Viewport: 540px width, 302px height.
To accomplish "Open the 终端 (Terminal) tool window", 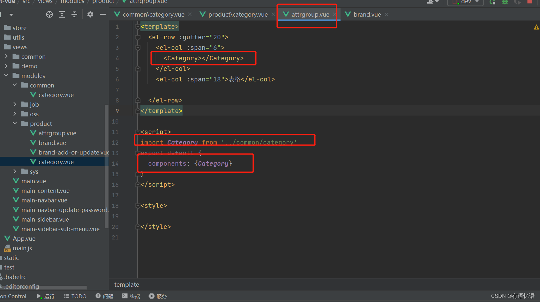I will [131, 296].
